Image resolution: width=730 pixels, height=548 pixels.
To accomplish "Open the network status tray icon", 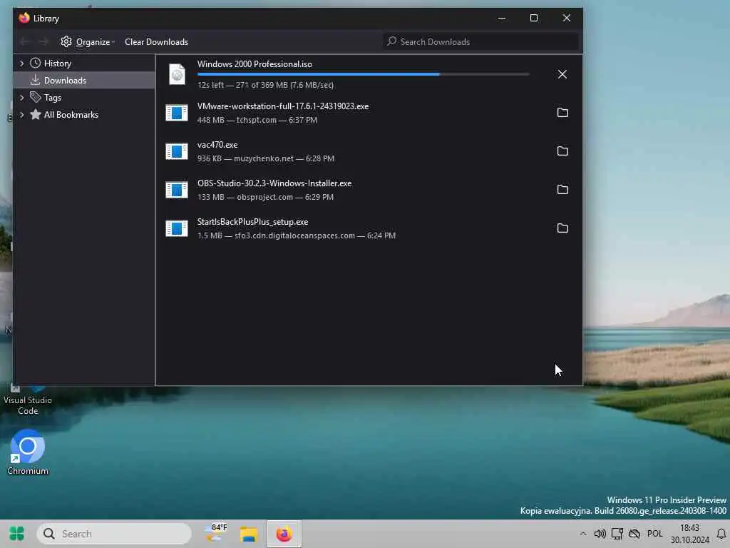I will click(x=617, y=534).
